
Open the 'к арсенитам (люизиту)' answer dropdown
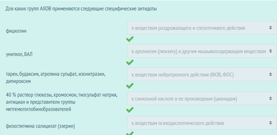click(202, 51)
